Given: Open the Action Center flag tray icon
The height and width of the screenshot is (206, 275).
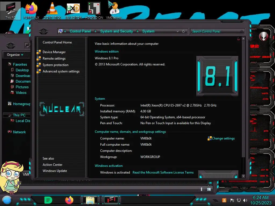Looking at the screenshot, I should (x=232, y=200).
